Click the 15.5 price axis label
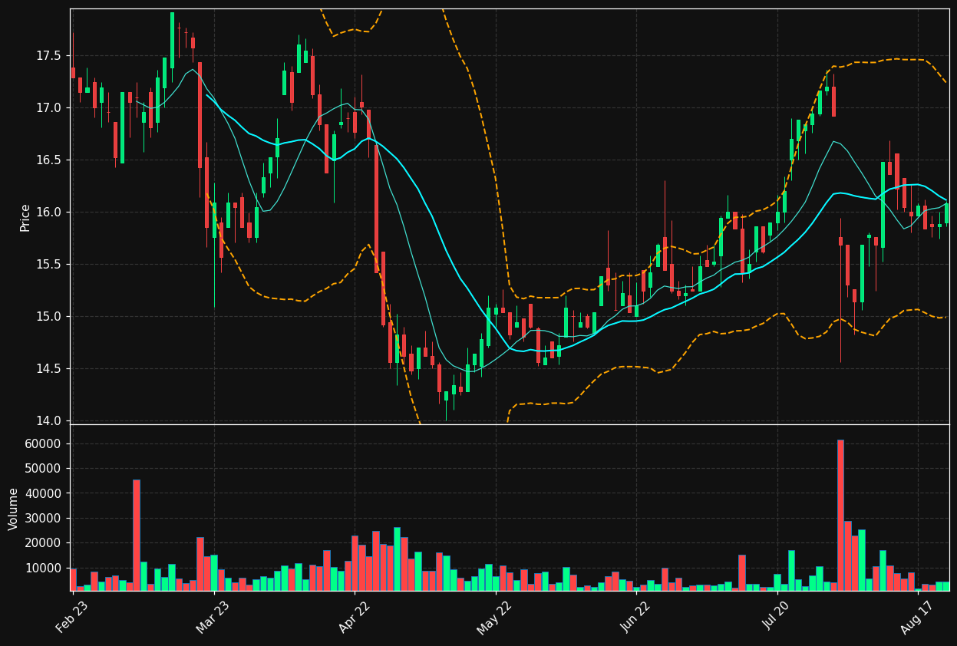957x646 pixels. [48, 265]
